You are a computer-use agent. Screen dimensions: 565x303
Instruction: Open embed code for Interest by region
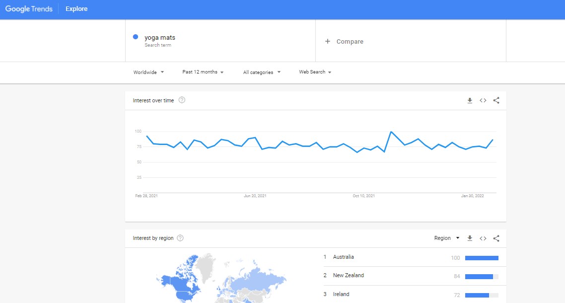click(483, 238)
